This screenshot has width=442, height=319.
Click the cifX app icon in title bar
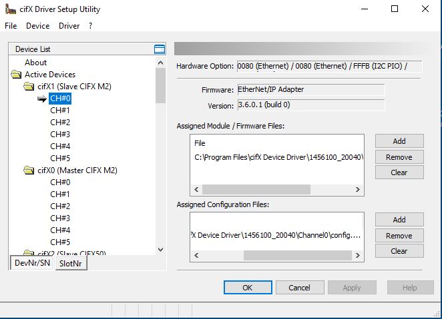(11, 9)
